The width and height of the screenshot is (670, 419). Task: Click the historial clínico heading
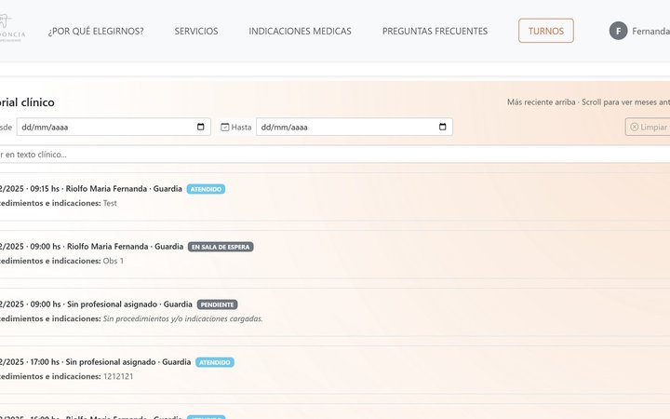tap(27, 102)
